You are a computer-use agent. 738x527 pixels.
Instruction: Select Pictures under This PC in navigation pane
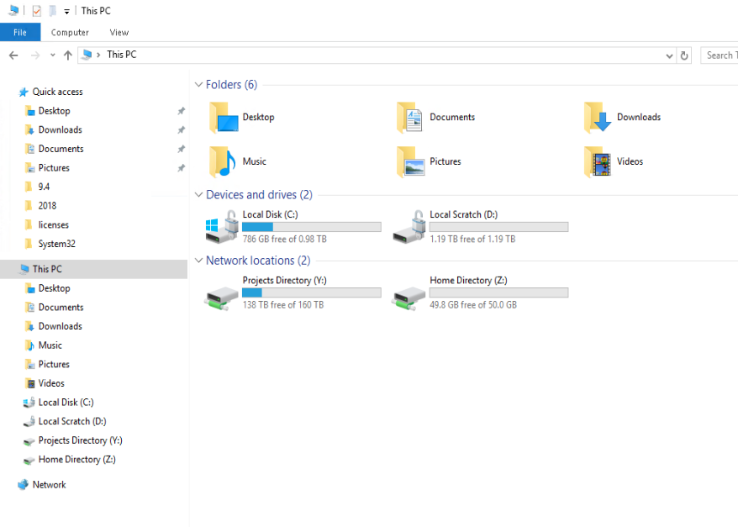pyautogui.click(x=54, y=364)
